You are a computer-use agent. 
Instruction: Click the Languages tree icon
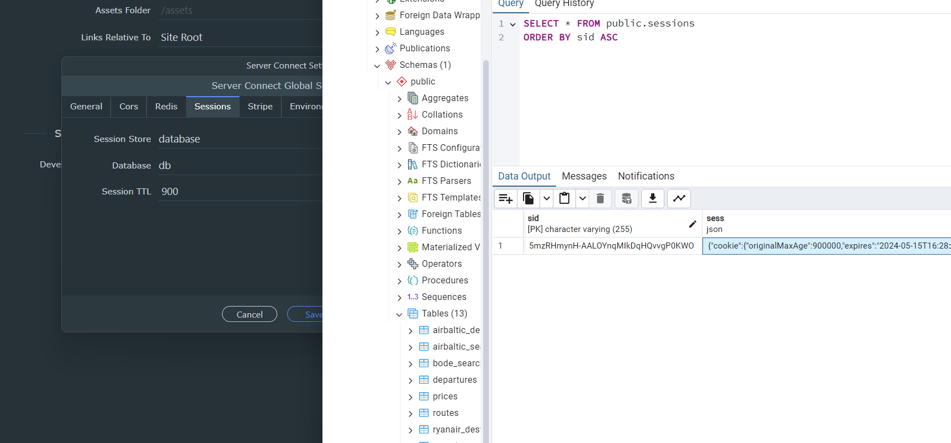390,31
